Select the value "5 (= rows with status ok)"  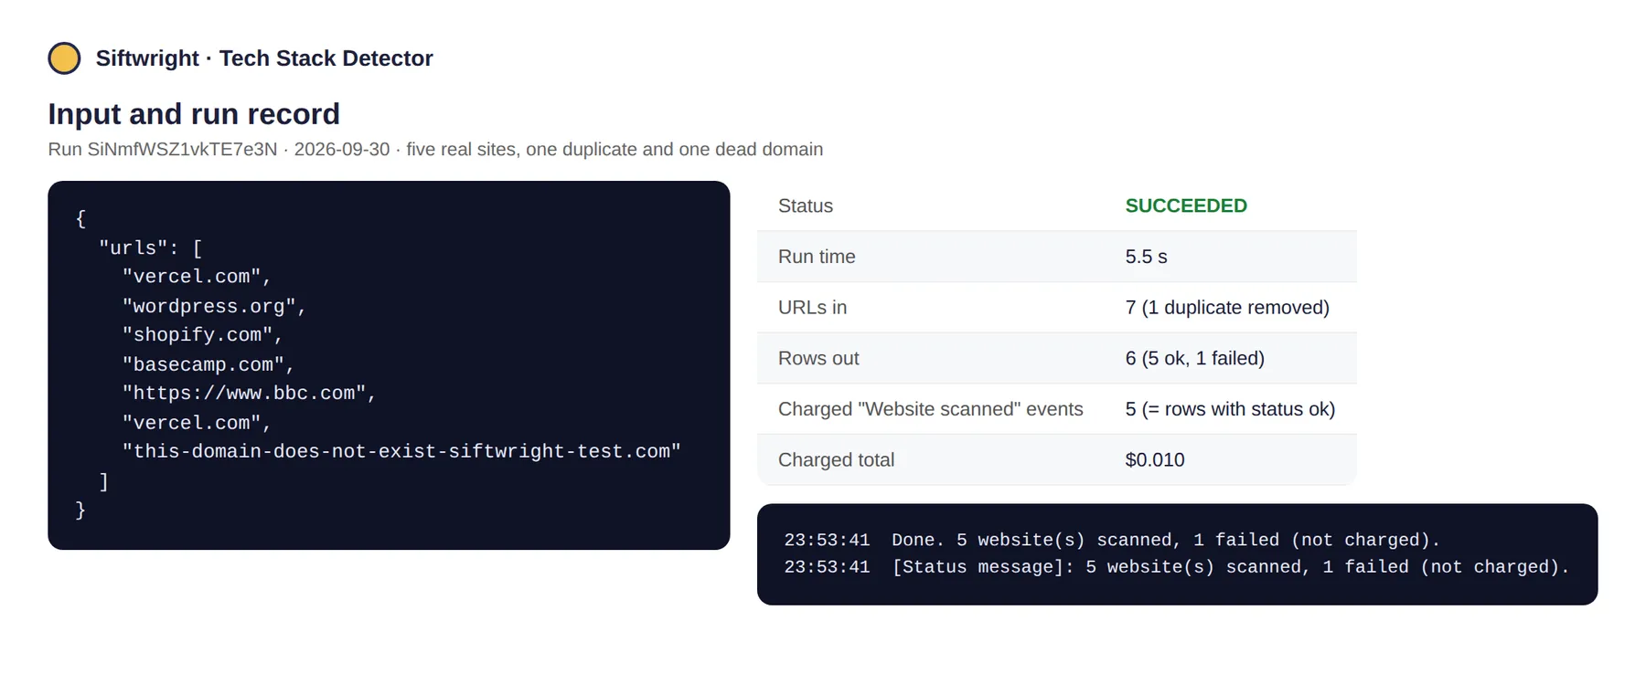pyautogui.click(x=1230, y=409)
